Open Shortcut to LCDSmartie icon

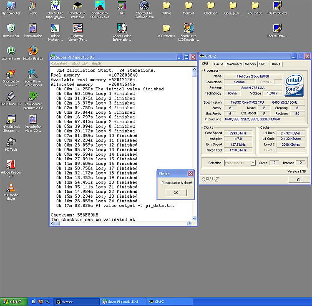(189, 32)
